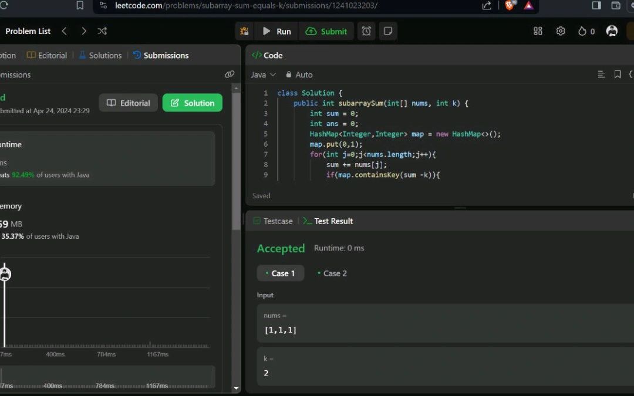Screen dimensions: 634x396
Task: Switch to the Submissions tab
Action: [161, 55]
